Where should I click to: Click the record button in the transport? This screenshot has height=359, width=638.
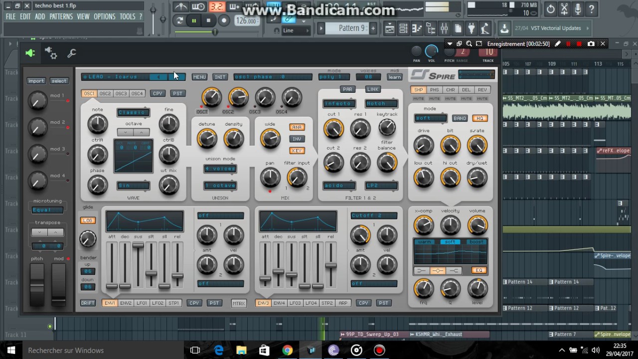224,20
